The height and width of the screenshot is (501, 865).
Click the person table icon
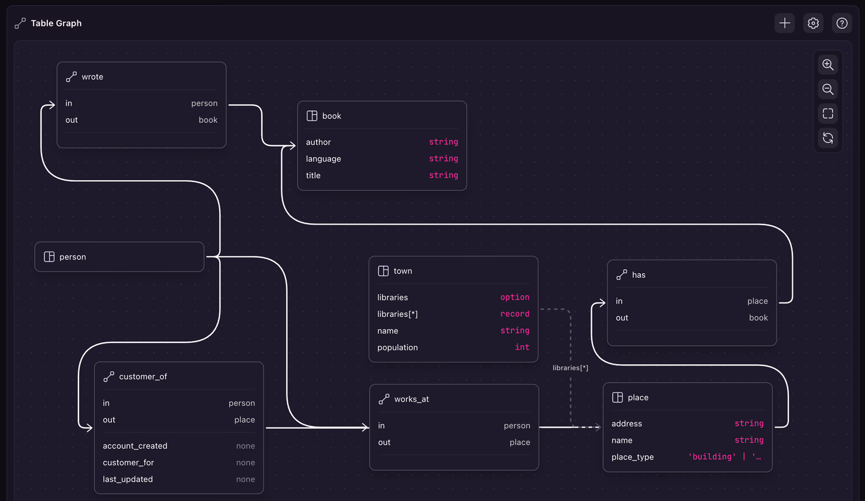pos(49,257)
